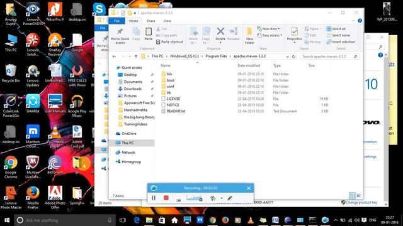The height and width of the screenshot is (226, 403).
Task: Select Desktop in navigation pane
Action: click(130, 75)
